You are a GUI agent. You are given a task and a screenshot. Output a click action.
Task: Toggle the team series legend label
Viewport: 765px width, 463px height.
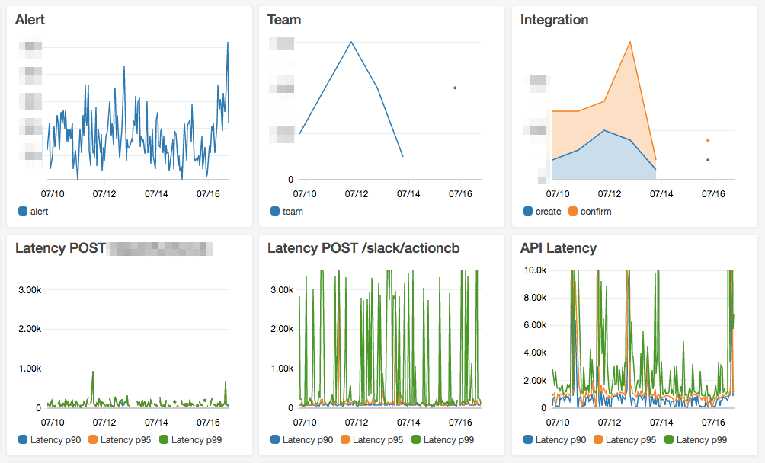pyautogui.click(x=293, y=212)
